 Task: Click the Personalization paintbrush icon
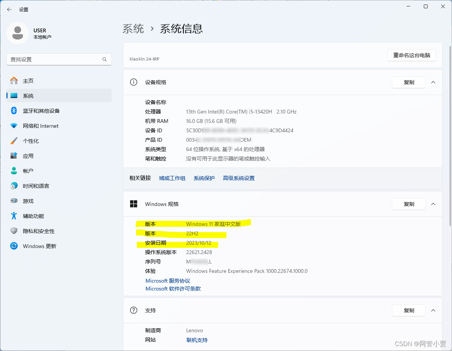tap(14, 141)
